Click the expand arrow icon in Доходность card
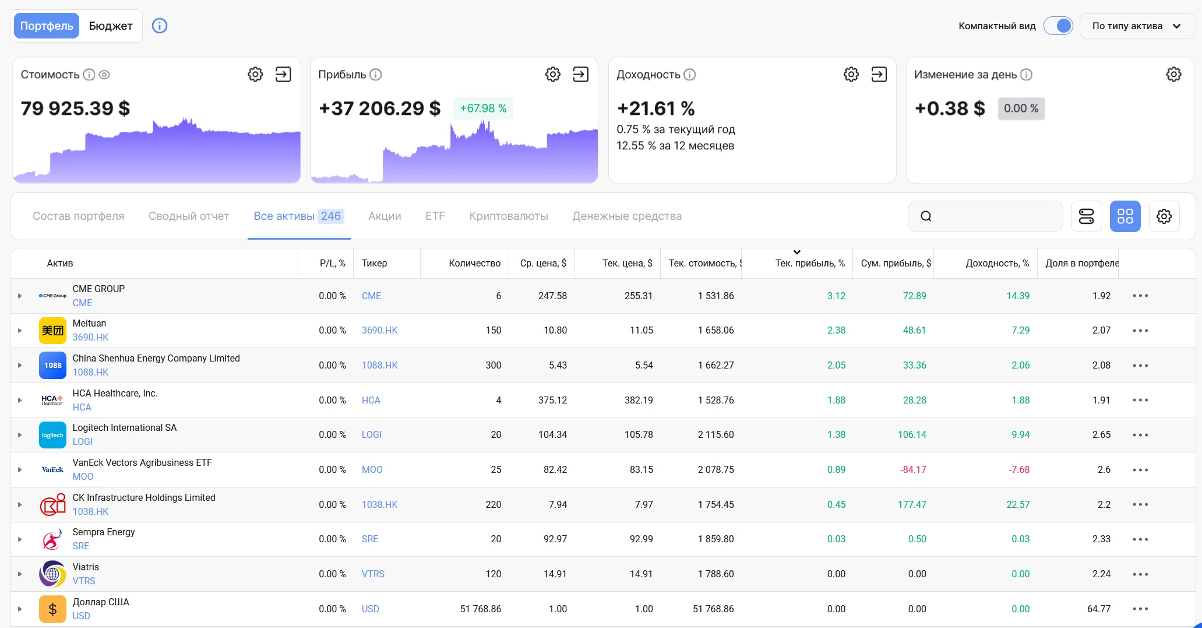This screenshot has width=1202, height=628. [879, 75]
